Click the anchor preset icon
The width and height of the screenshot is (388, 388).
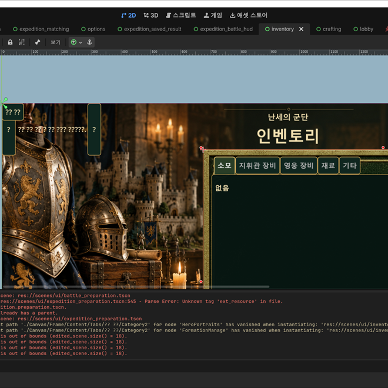[x=89, y=42]
